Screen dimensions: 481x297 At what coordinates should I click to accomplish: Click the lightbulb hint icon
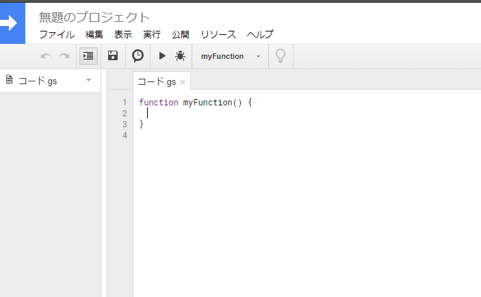coord(281,56)
